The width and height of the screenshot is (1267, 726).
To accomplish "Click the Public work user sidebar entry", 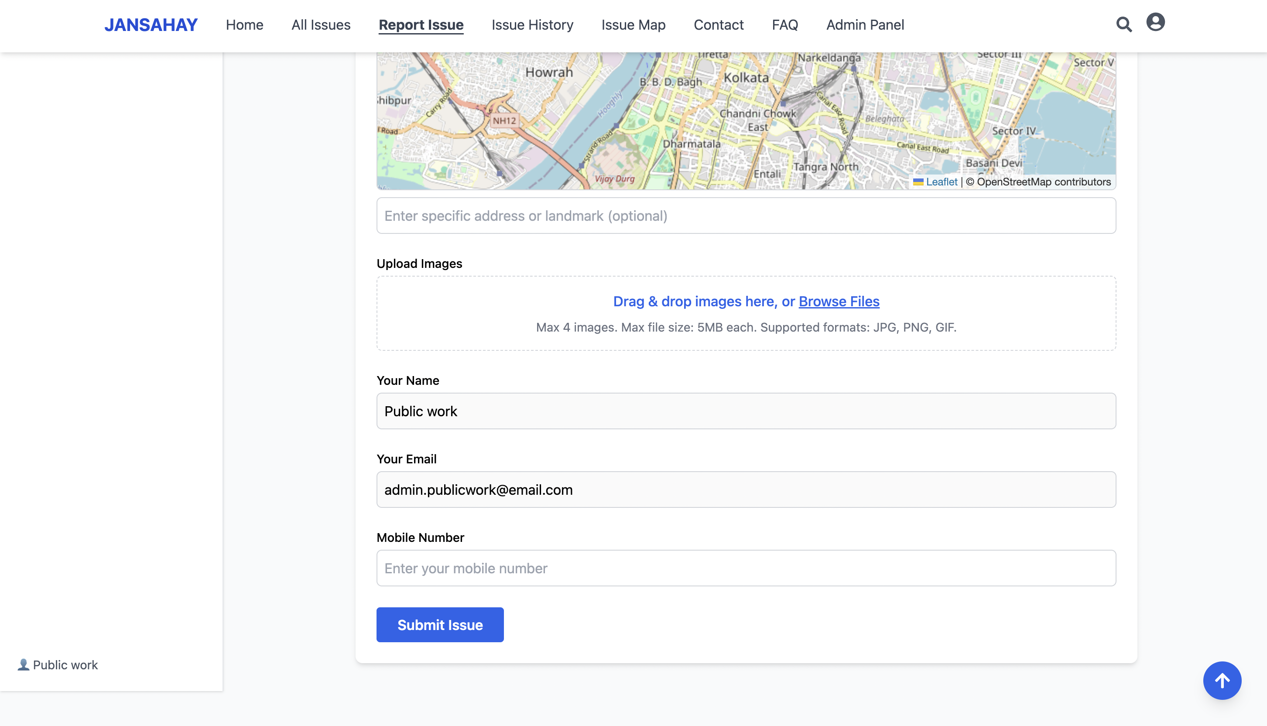I will click(x=58, y=664).
